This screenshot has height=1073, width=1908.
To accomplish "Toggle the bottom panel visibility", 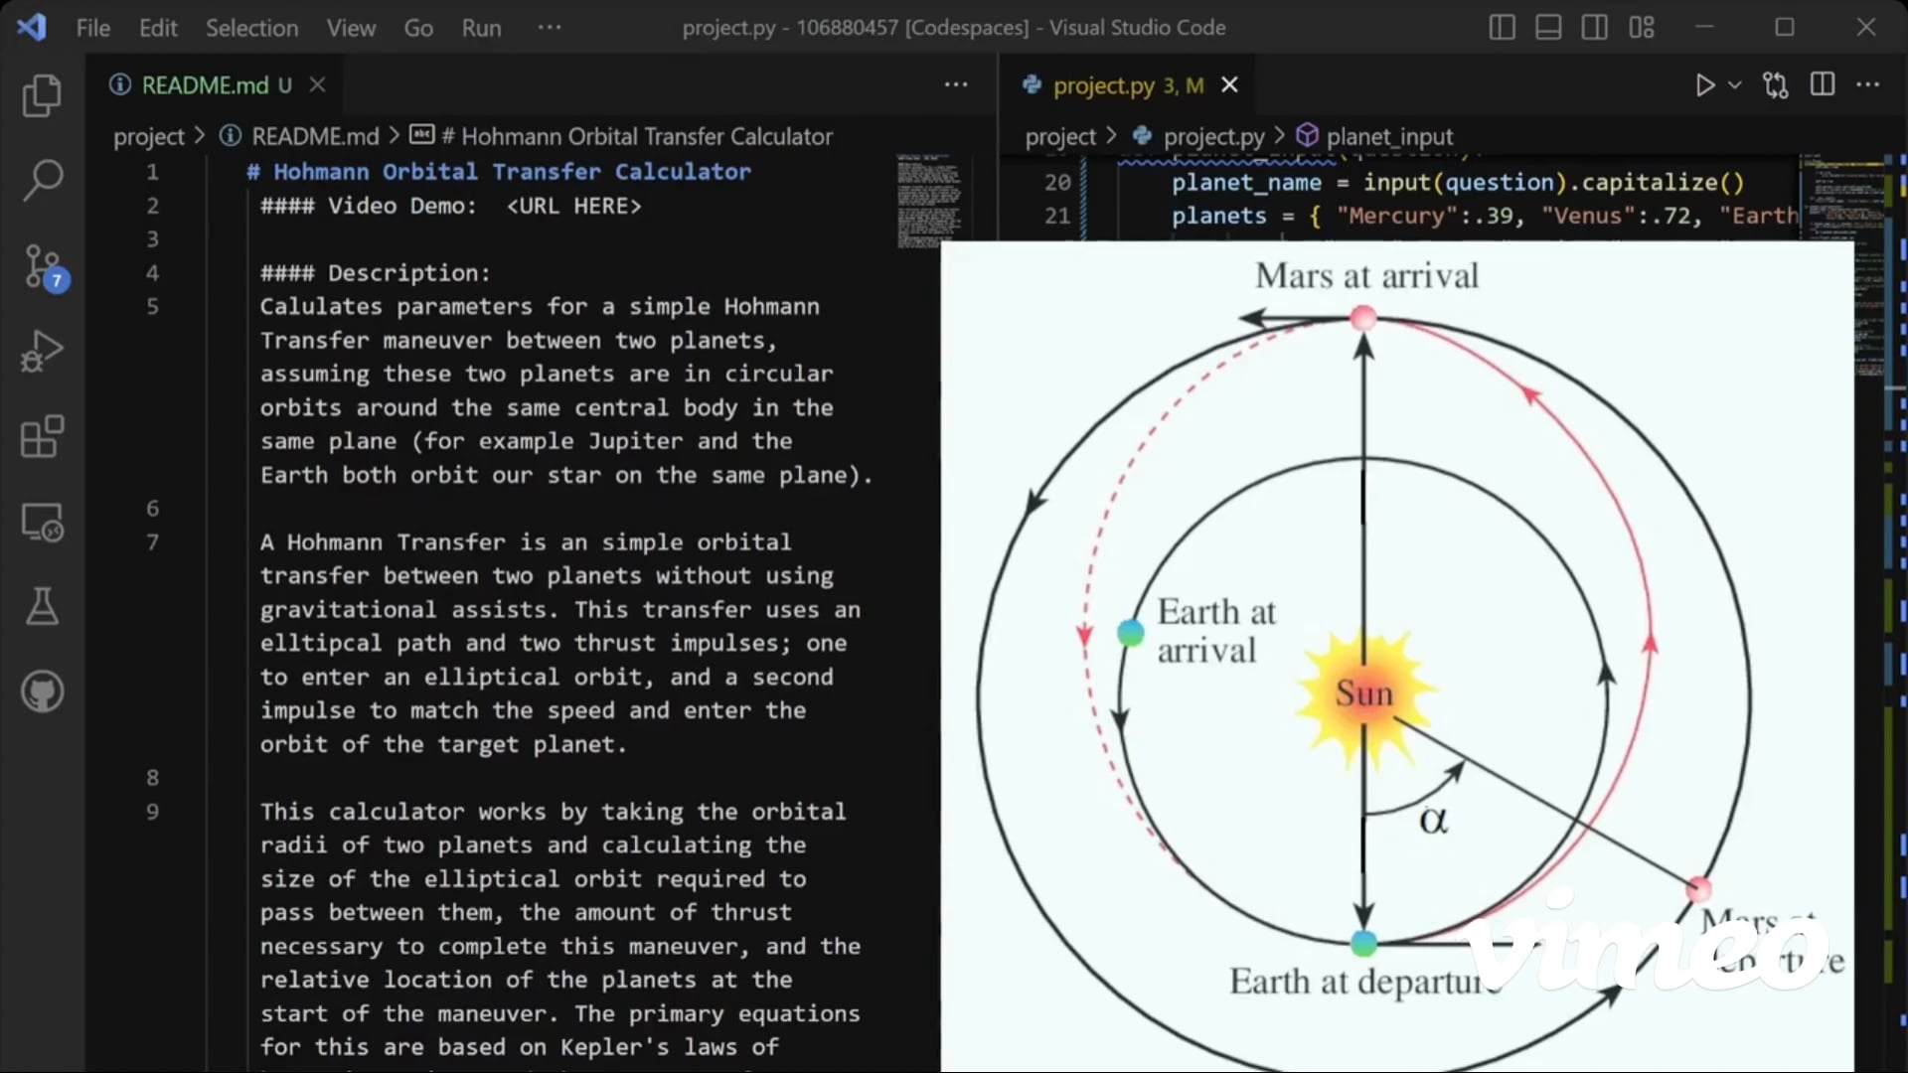I will [1547, 27].
